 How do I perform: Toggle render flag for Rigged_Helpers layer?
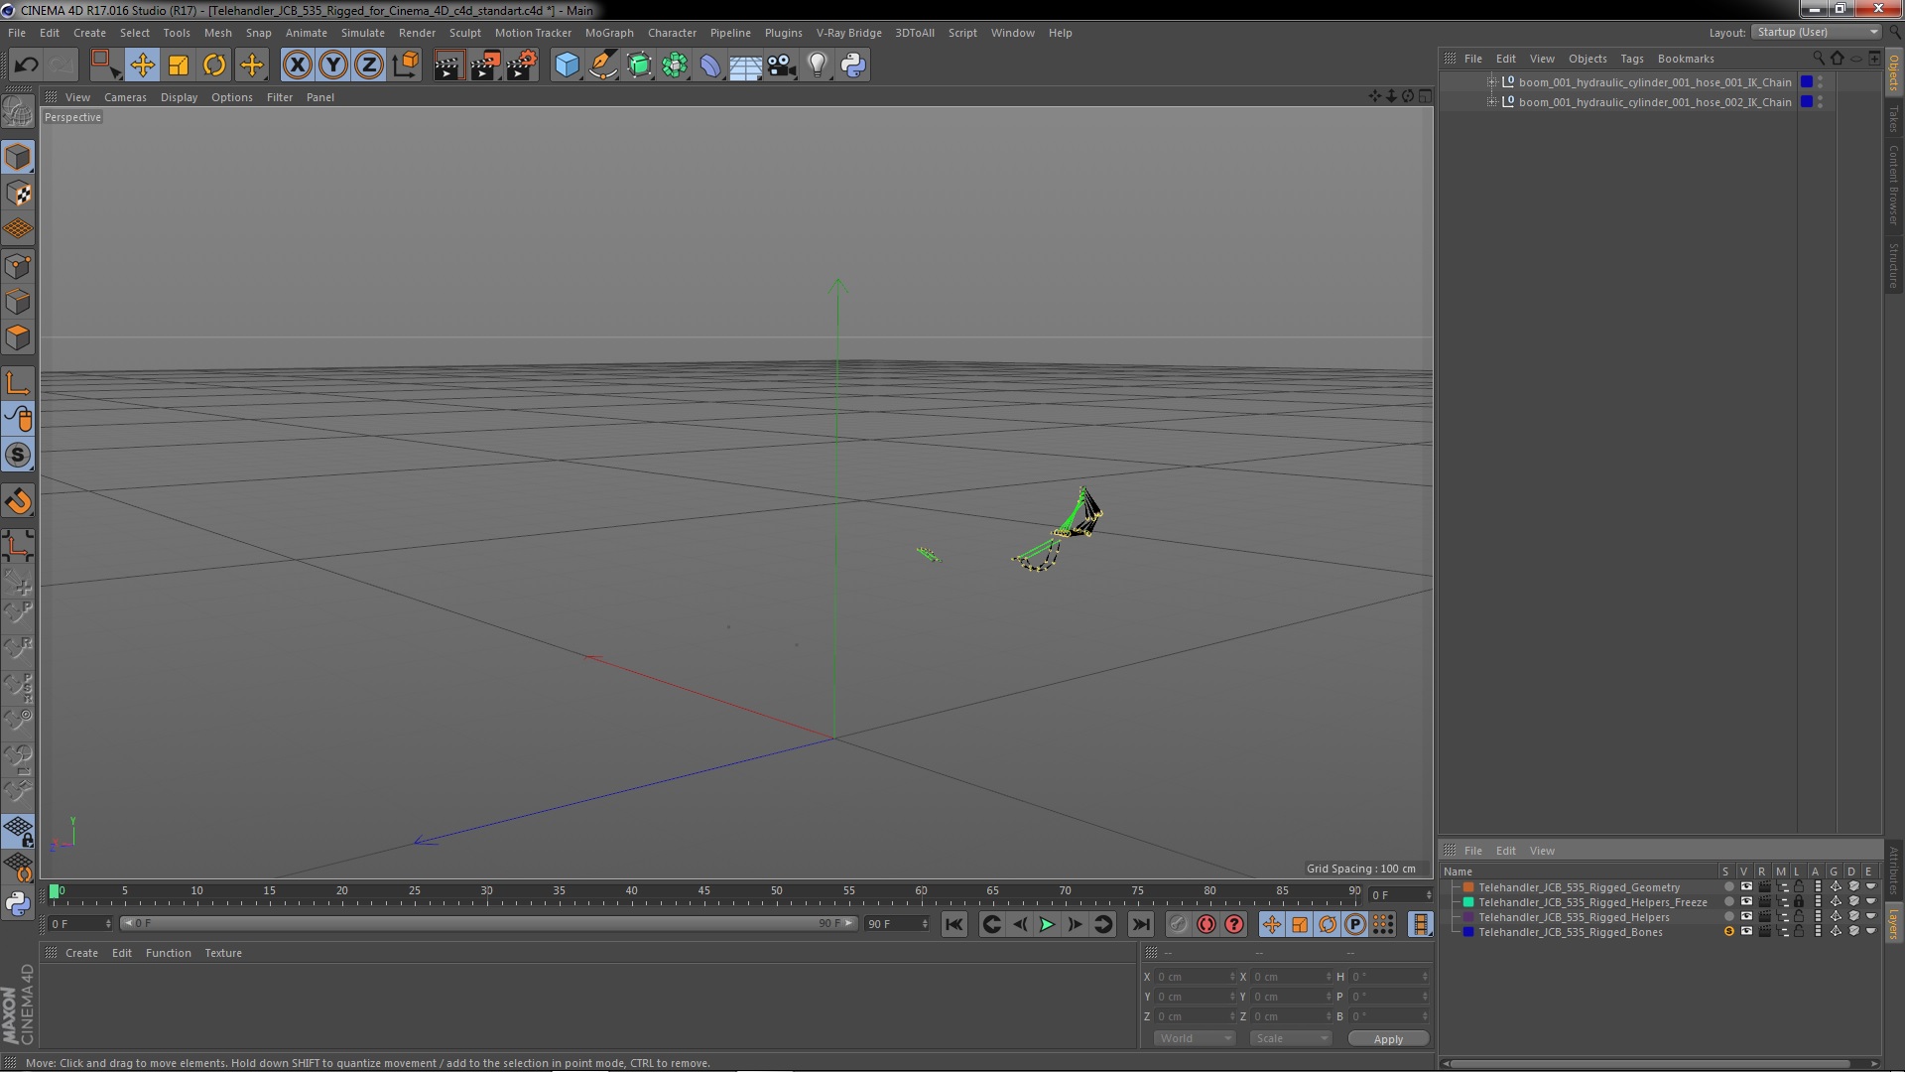tap(1764, 917)
